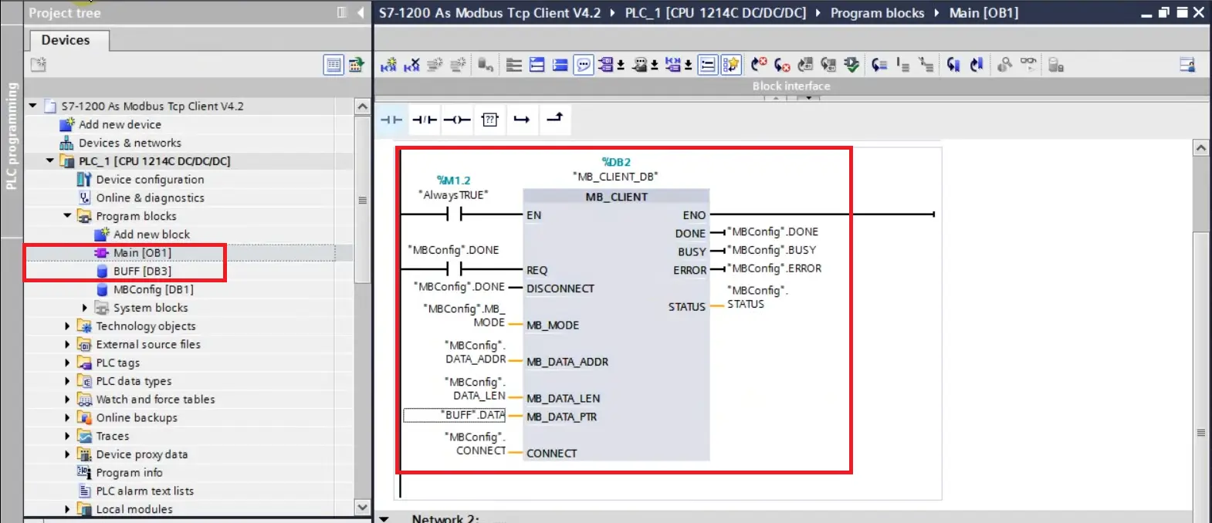The image size is (1212, 523).
Task: Open a branch in the ladder
Action: [x=522, y=120]
